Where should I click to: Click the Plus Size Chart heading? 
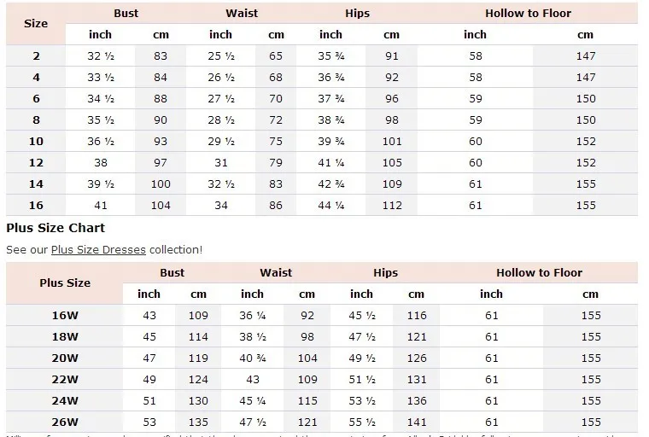click(x=56, y=228)
